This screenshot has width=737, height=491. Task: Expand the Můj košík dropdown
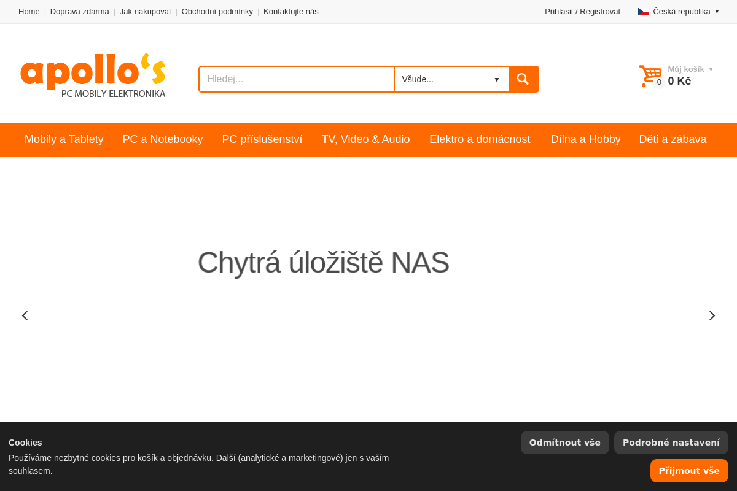689,69
